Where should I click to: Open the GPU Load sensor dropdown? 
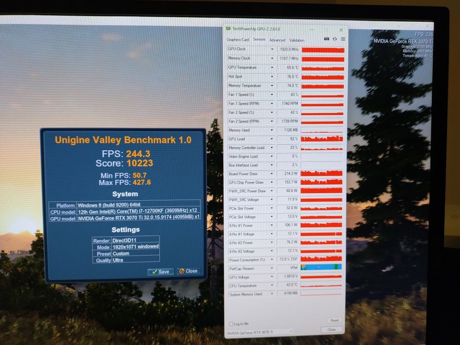(x=272, y=138)
